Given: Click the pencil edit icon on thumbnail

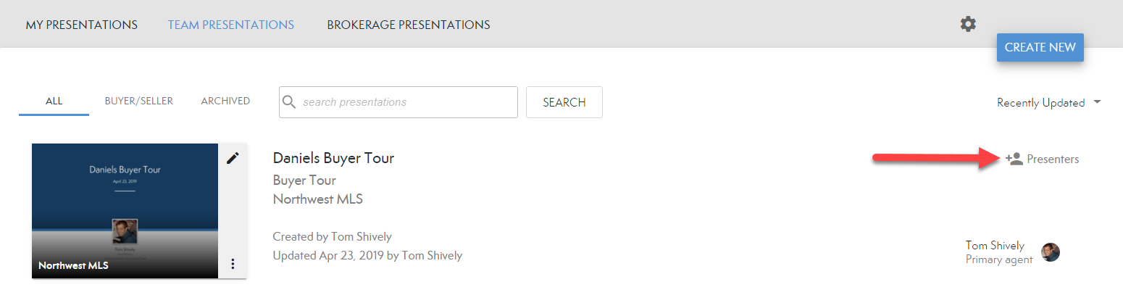Looking at the screenshot, I should (x=233, y=158).
